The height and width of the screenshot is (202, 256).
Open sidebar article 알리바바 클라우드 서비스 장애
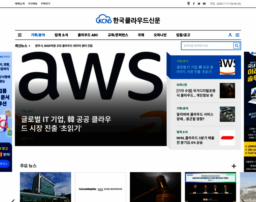click(195, 116)
